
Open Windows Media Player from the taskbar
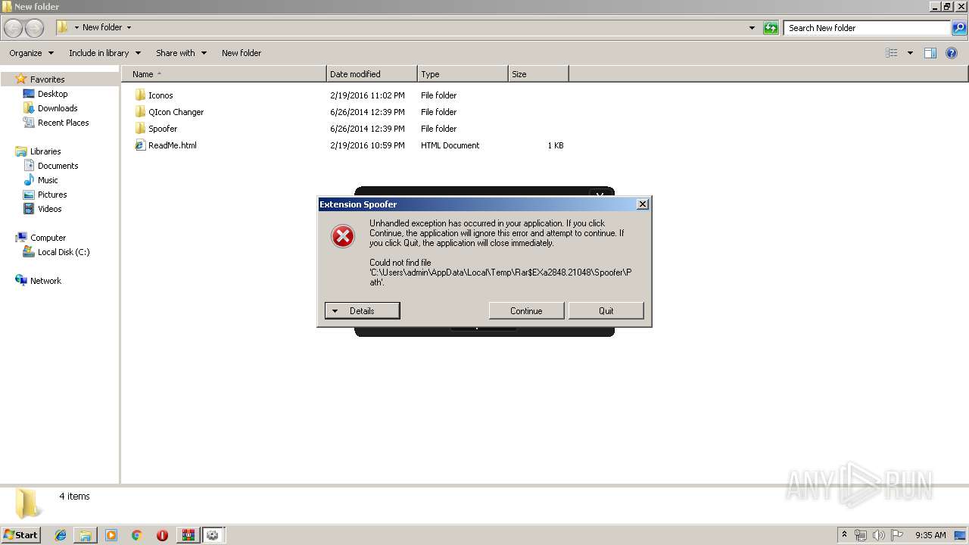(x=111, y=535)
